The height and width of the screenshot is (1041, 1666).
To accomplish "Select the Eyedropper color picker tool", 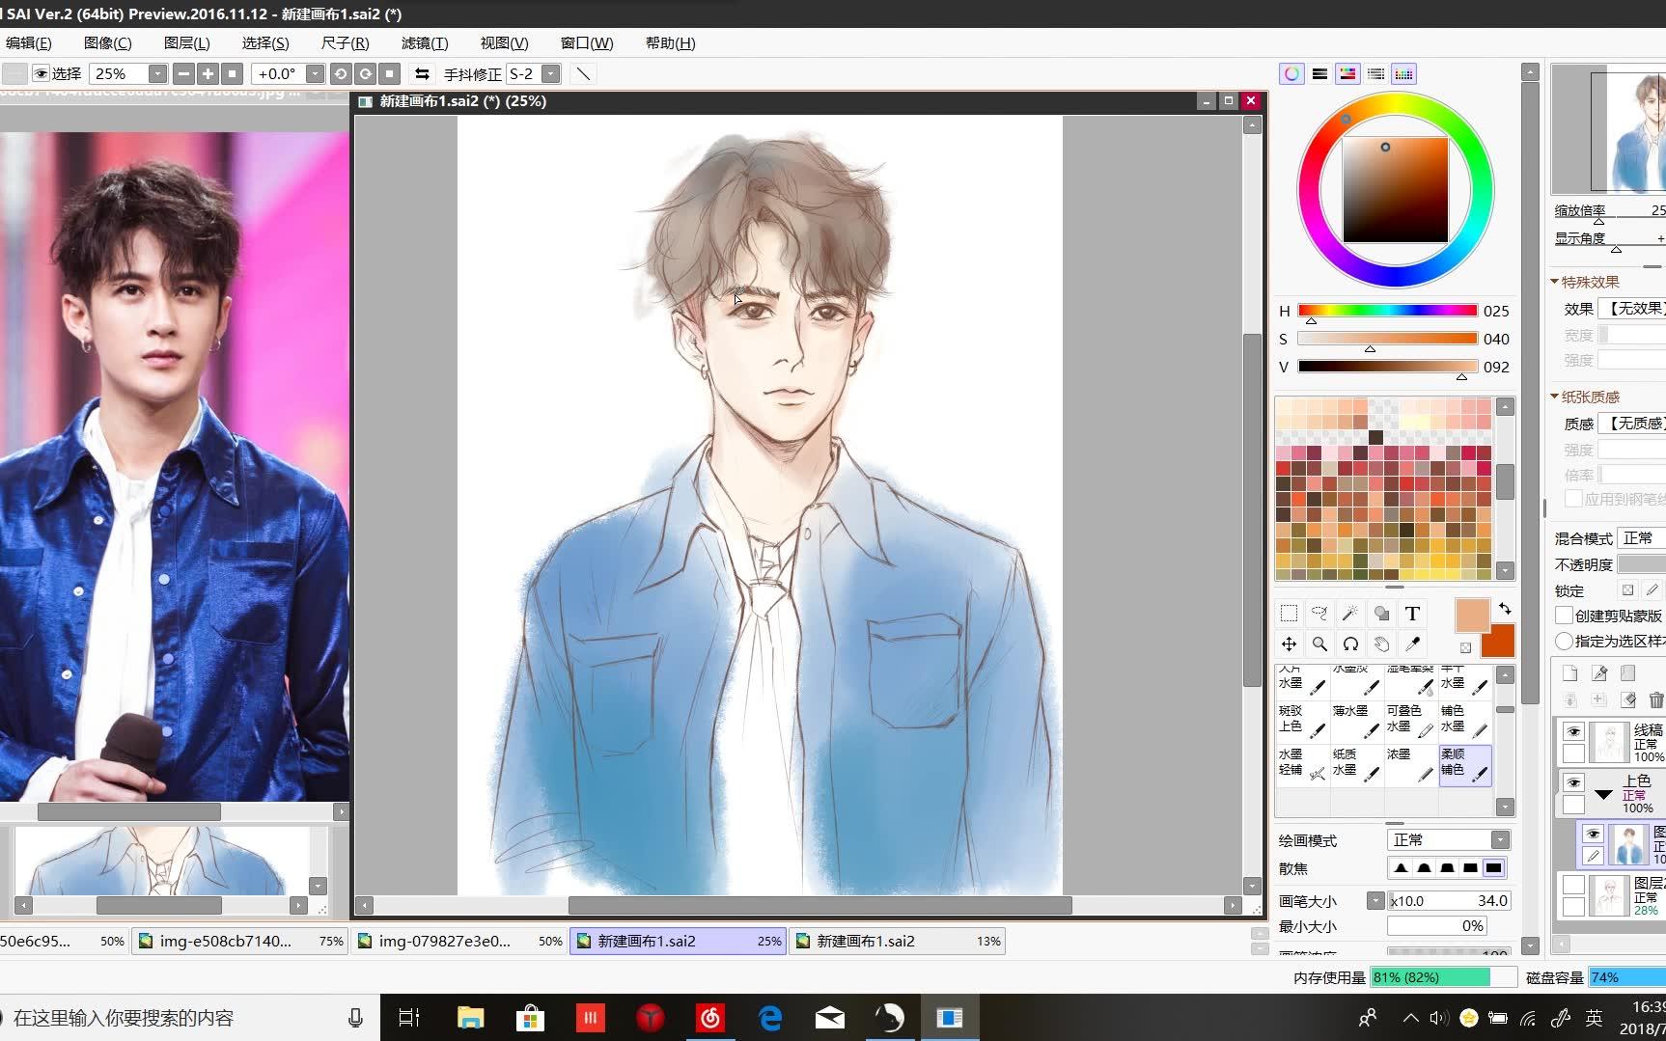I will click(x=1412, y=644).
